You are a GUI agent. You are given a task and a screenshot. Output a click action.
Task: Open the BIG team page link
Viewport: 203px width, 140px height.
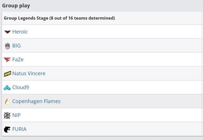click(x=16, y=45)
